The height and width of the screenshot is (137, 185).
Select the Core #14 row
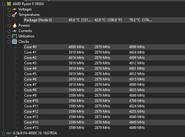click(x=104, y=122)
